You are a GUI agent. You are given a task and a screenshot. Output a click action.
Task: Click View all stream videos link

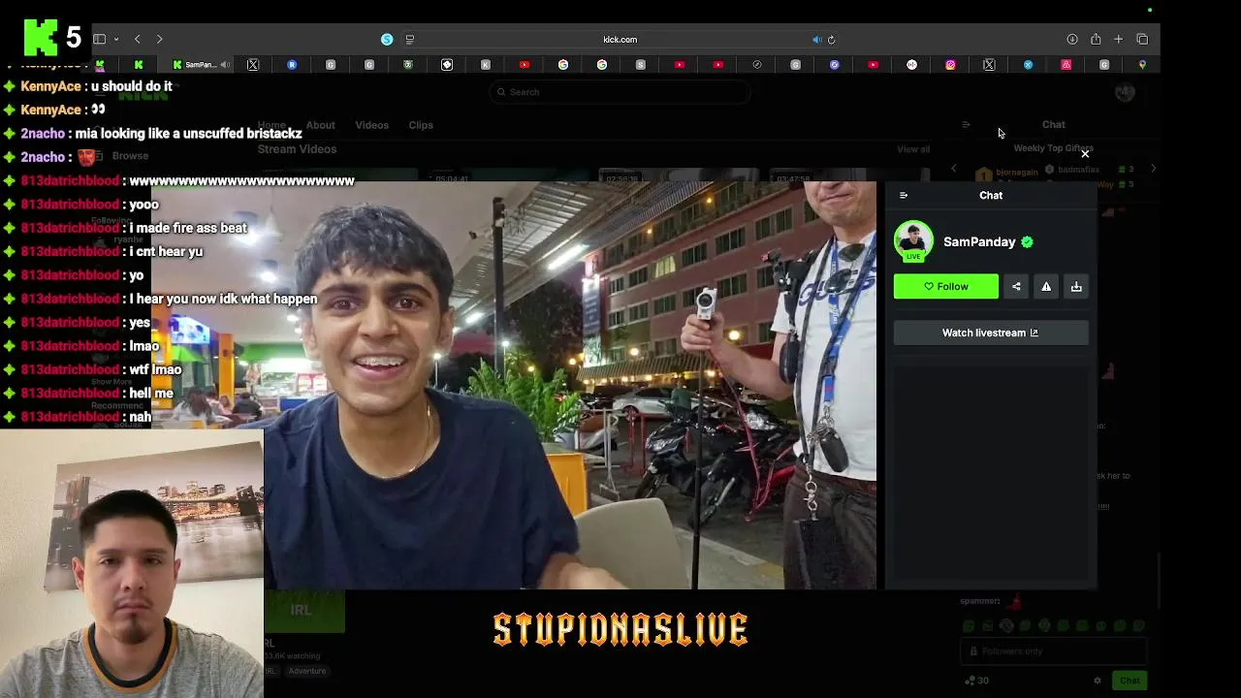913,149
